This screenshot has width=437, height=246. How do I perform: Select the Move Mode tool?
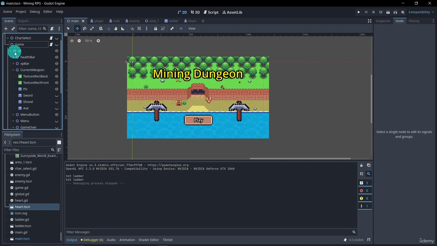(77, 28)
